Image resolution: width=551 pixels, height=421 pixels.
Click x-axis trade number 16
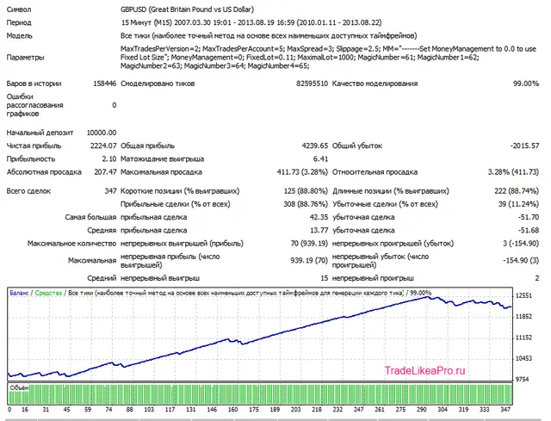pyautogui.click(x=25, y=410)
